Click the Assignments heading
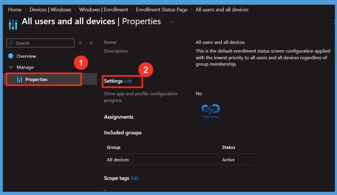Viewport: 337px width, 195px height. tap(118, 117)
